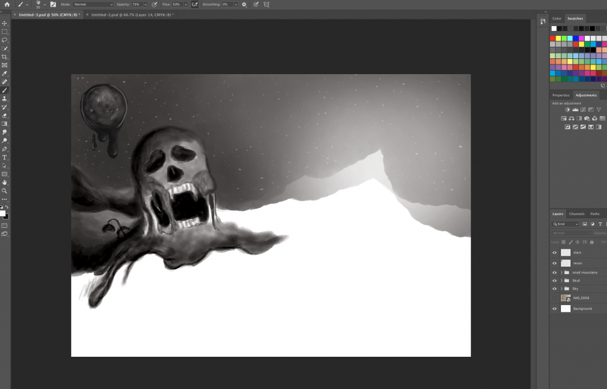The image size is (607, 389).
Task: Select the Eyedropper tool
Action: pos(5,73)
